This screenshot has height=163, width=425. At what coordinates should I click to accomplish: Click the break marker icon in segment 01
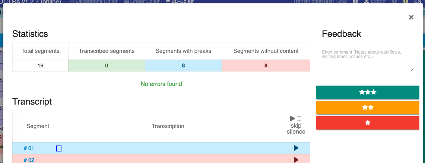click(59, 148)
